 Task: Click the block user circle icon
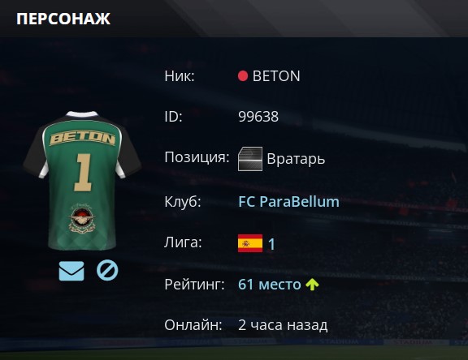tap(107, 270)
